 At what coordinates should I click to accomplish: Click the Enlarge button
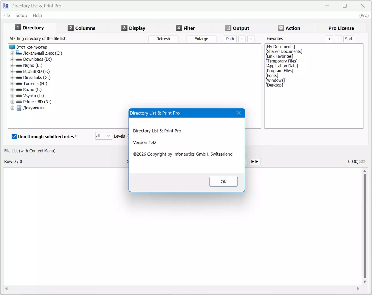pyautogui.click(x=201, y=39)
